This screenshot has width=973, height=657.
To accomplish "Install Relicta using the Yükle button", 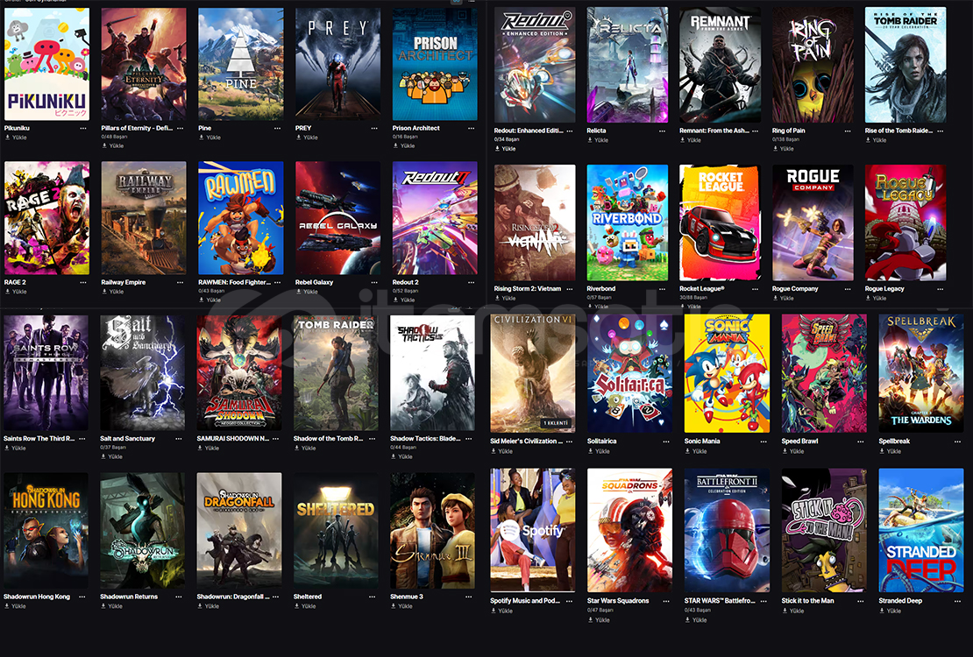I will pos(598,140).
